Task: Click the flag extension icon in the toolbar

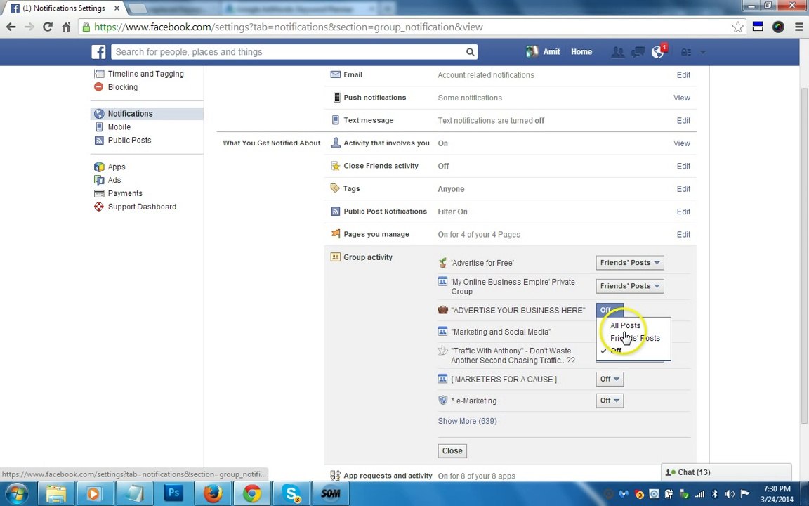Action: coord(758,27)
